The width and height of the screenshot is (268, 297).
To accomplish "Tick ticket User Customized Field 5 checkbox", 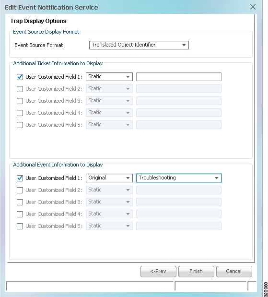I will (20, 125).
